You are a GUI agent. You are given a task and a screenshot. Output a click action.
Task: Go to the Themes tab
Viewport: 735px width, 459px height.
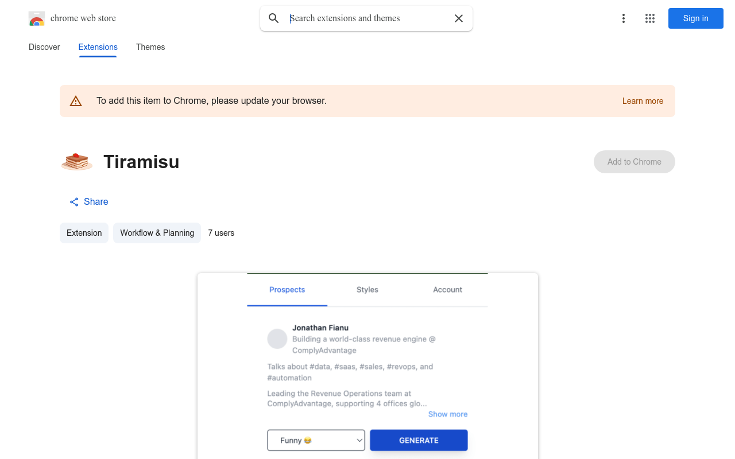(x=150, y=47)
